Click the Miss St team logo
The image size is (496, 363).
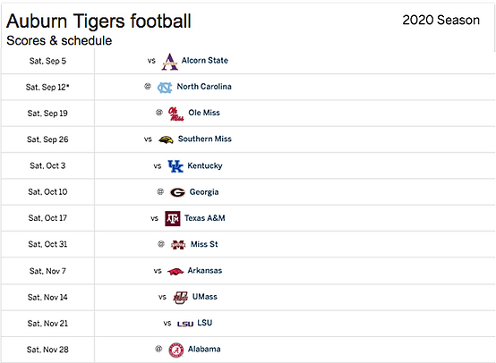[x=178, y=245]
